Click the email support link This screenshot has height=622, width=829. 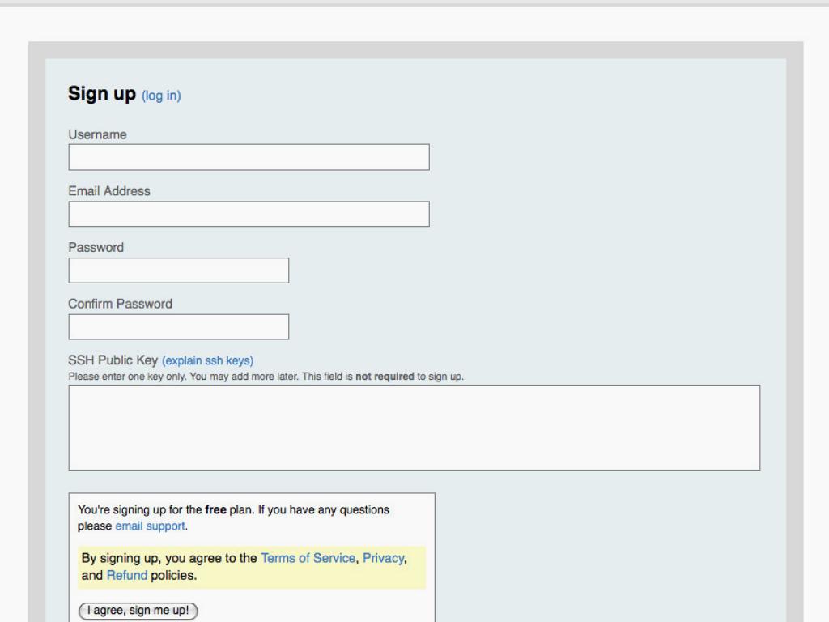click(151, 526)
